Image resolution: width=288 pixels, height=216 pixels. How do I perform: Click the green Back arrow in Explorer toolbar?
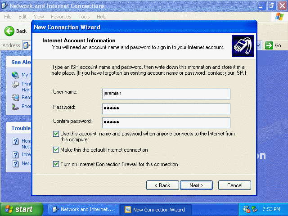coord(9,31)
